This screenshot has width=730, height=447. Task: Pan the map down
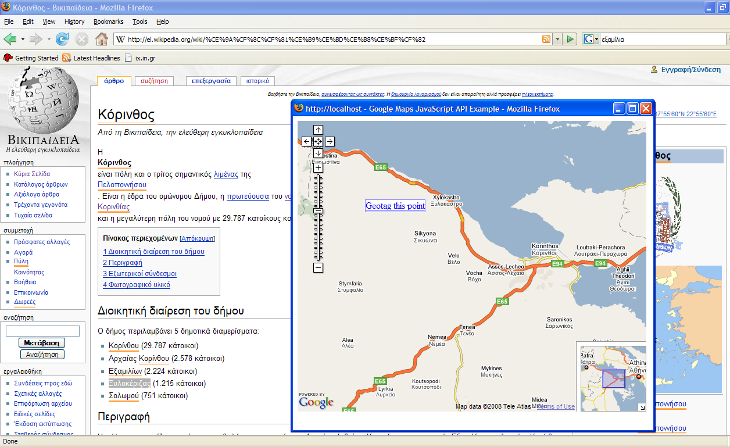point(318,153)
